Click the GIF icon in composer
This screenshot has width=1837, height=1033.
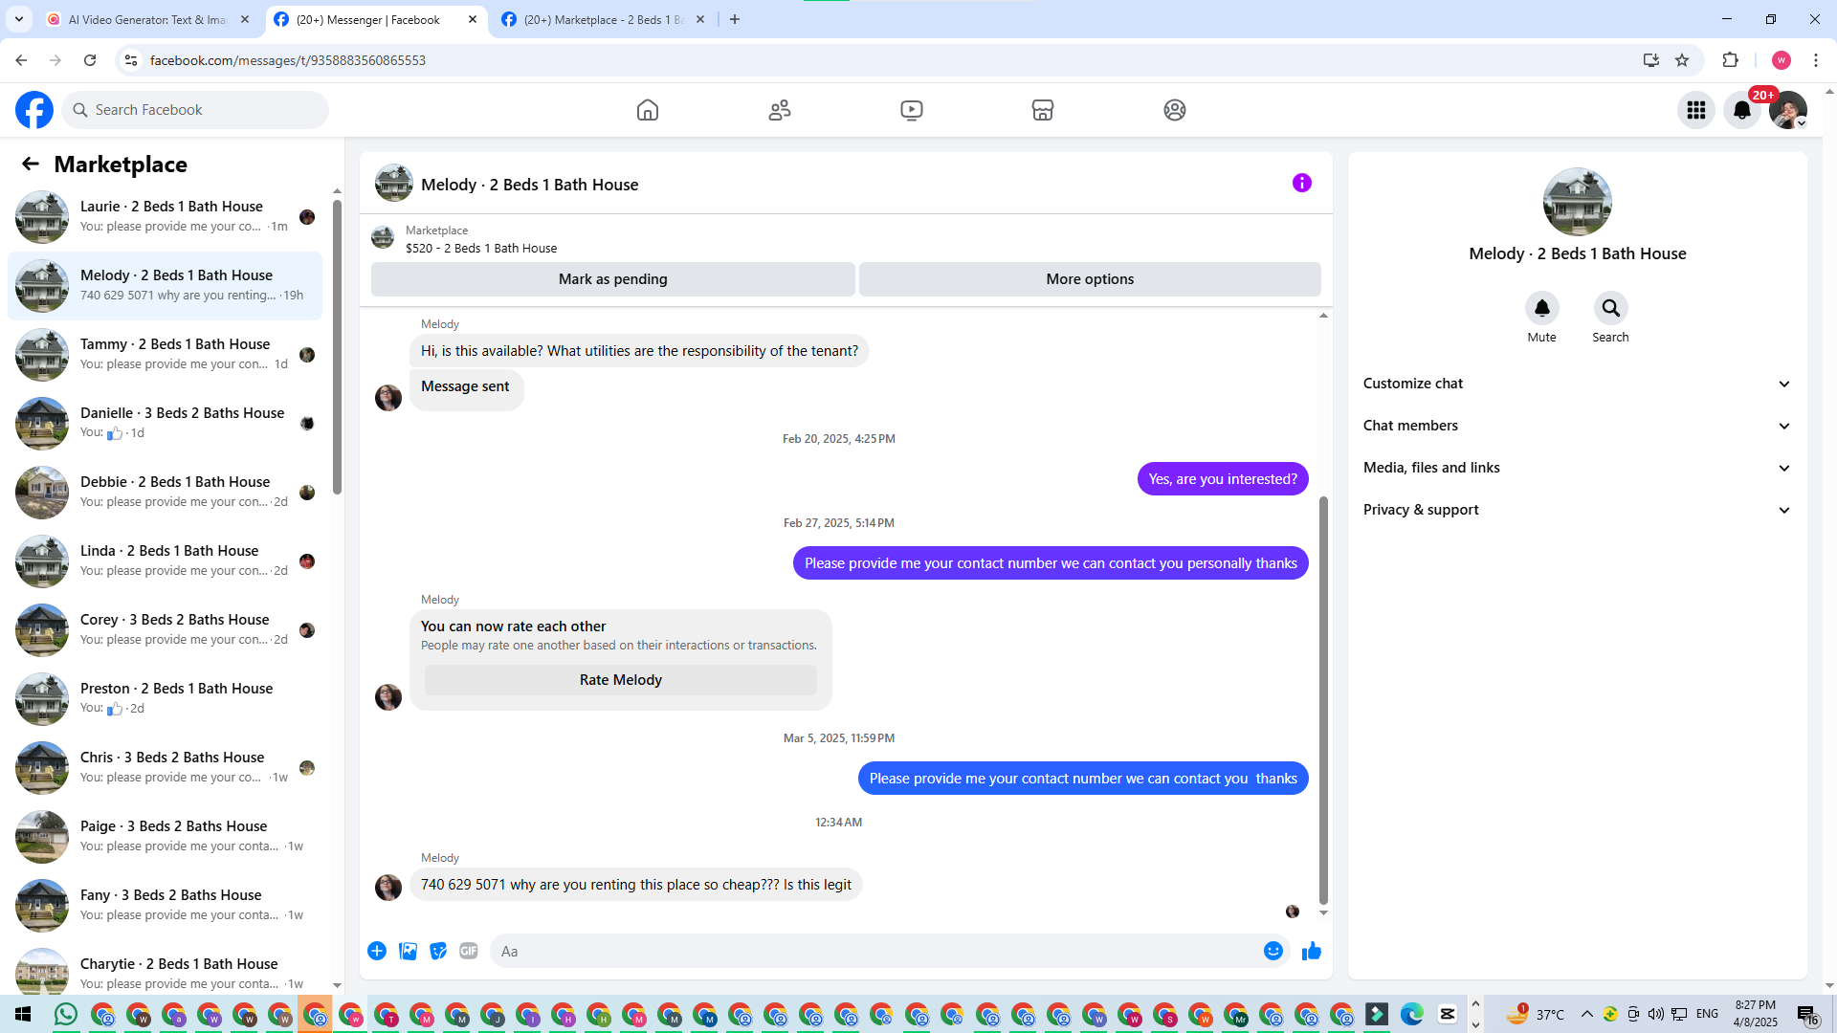(468, 951)
